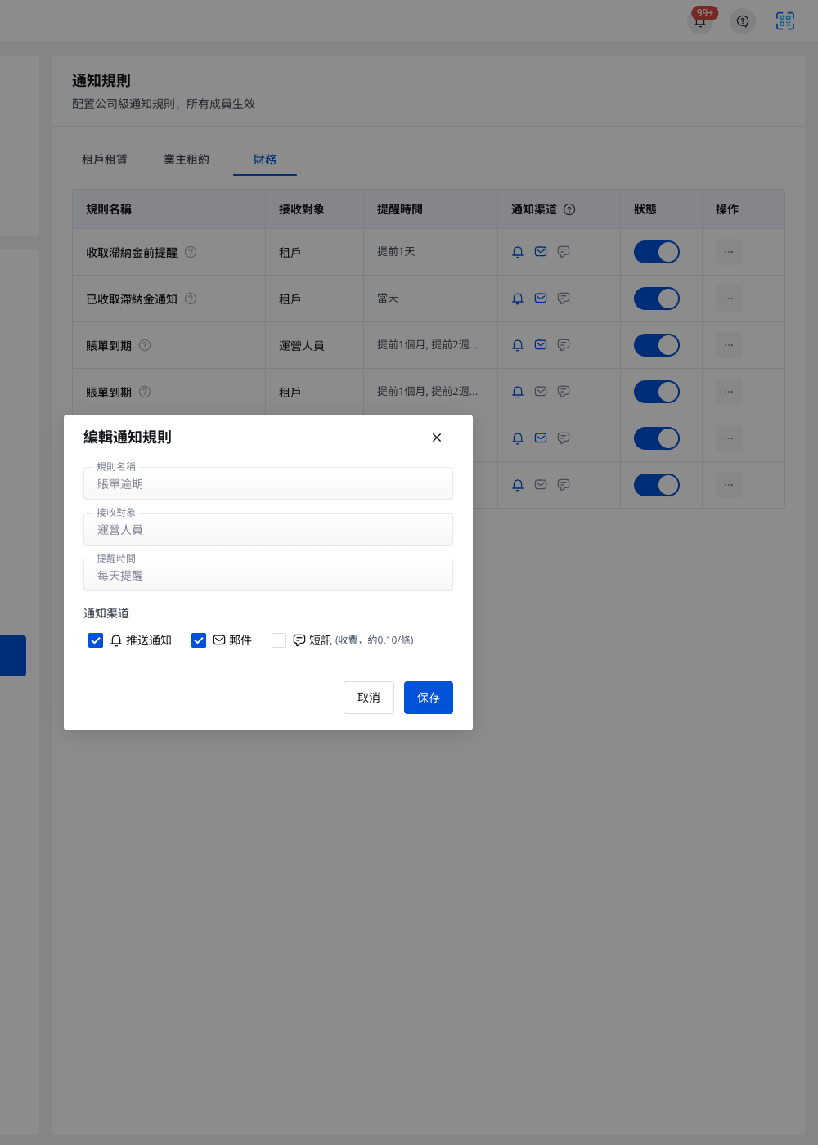
Task: Click 保存 to save the rule
Action: pyautogui.click(x=429, y=698)
